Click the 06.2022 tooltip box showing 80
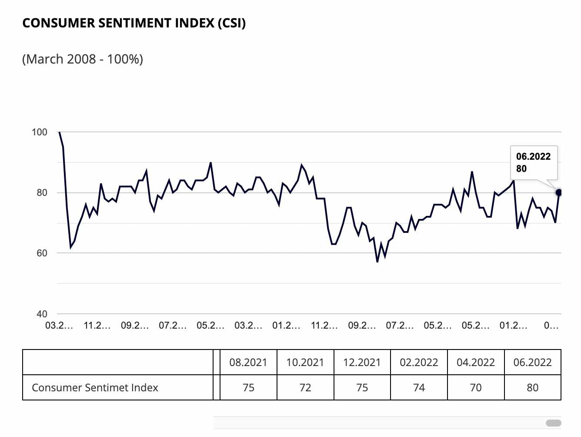The width and height of the screenshot is (581, 437). (x=534, y=162)
